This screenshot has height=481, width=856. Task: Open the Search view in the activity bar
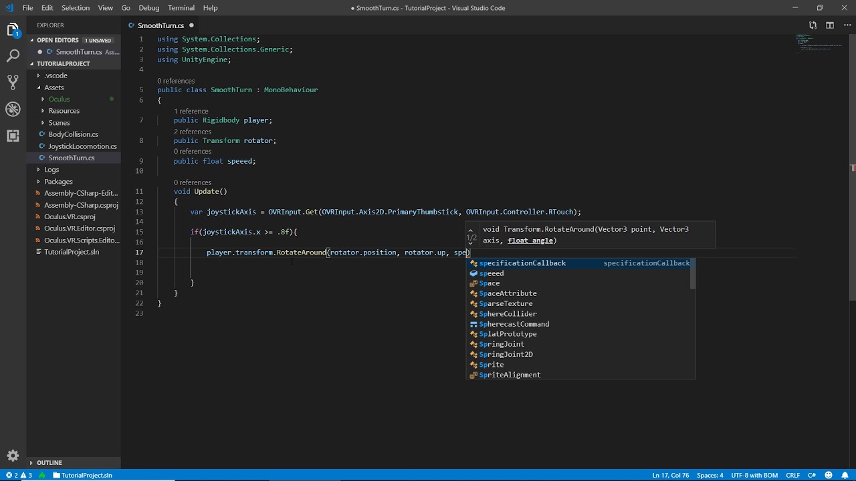pos(13,56)
